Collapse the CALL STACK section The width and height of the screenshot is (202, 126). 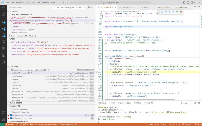(x=8, y=67)
